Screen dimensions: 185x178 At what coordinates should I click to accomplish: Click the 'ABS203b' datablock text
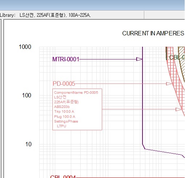click(x=62, y=107)
